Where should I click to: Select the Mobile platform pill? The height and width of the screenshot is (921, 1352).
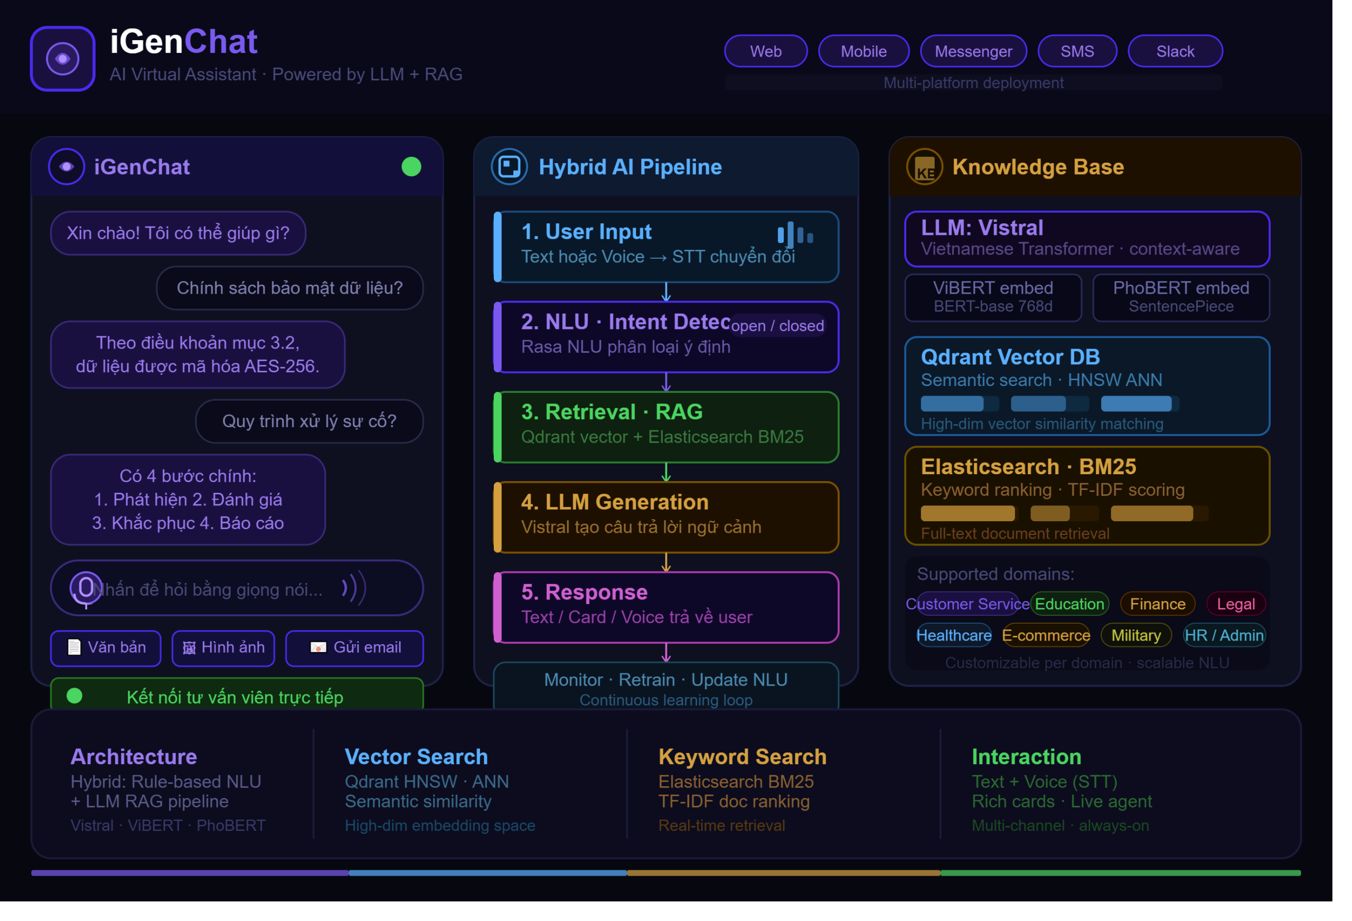[x=864, y=51]
